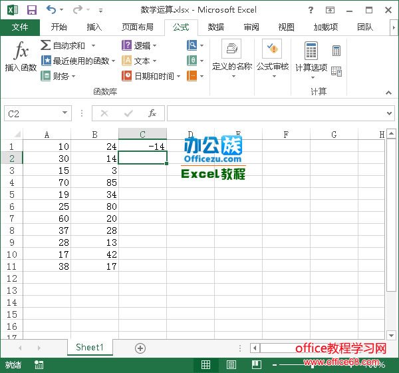The height and width of the screenshot is (373, 399).
Task: Select cell A7 containing 60
Action: (47, 218)
